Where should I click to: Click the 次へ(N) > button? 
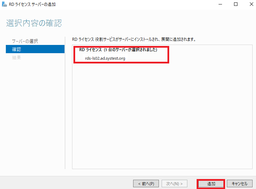[174, 184]
